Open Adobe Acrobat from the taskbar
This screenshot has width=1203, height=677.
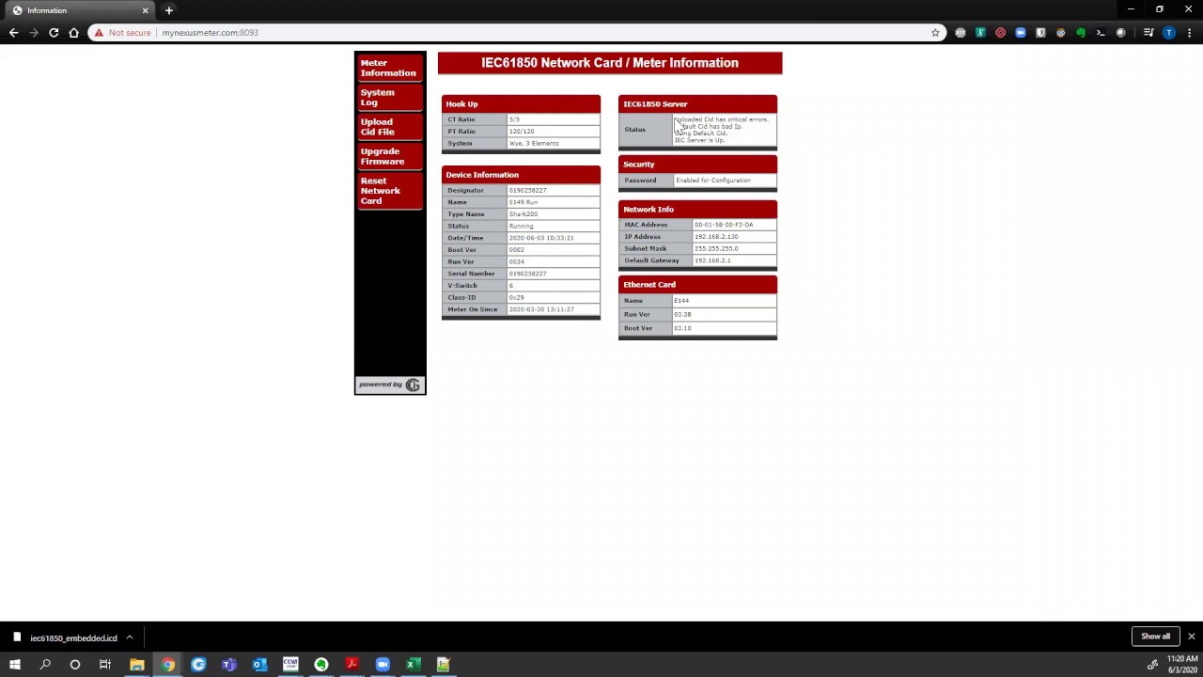tap(352, 665)
